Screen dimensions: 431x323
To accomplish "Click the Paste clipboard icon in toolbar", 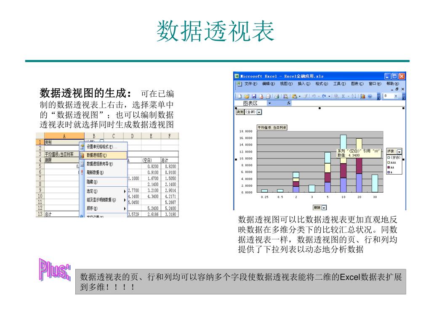I will [294, 96].
